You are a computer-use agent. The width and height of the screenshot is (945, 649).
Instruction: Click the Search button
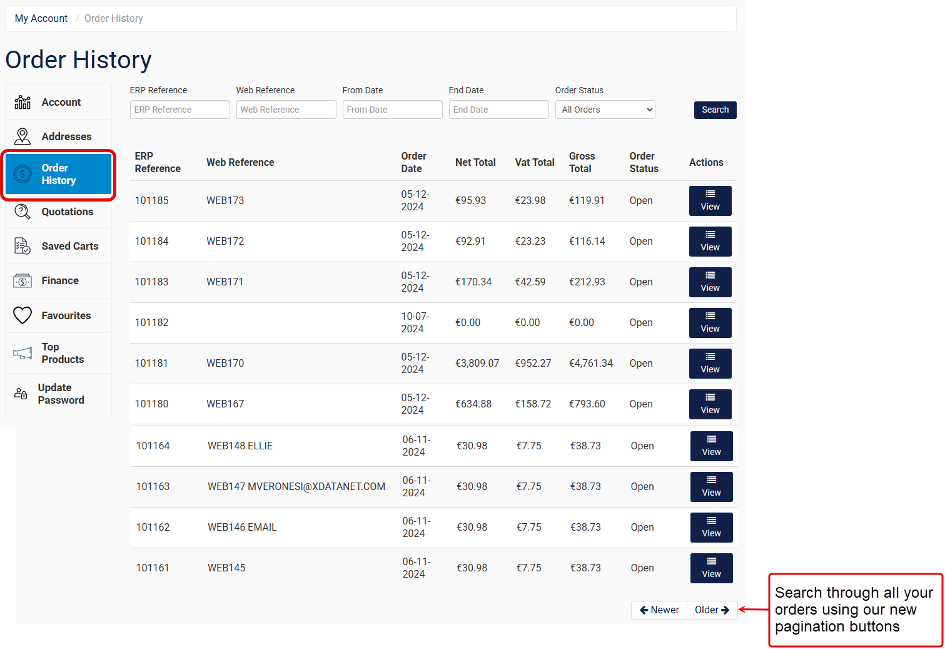click(715, 110)
